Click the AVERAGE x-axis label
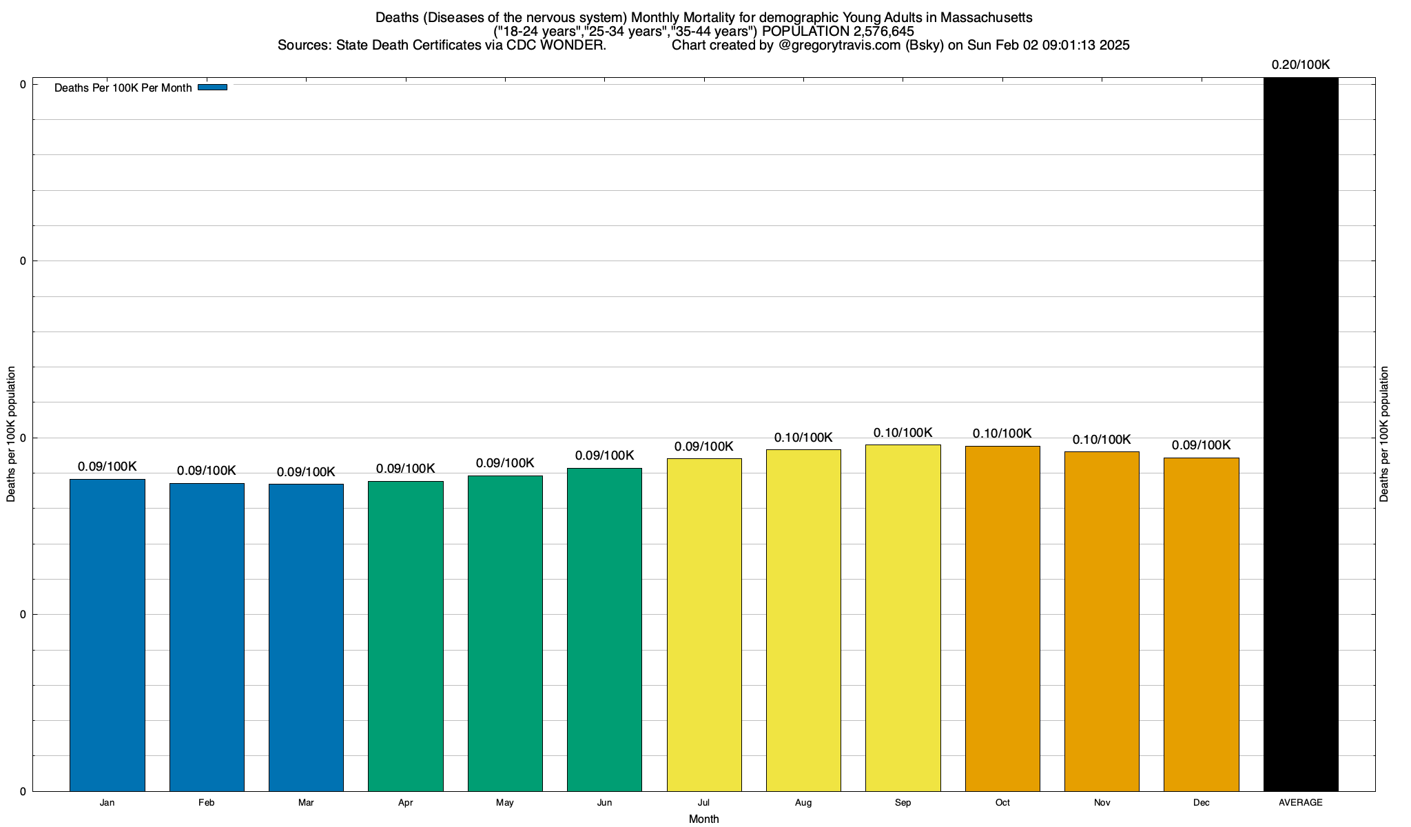Image resolution: width=1411 pixels, height=827 pixels. 1301,803
